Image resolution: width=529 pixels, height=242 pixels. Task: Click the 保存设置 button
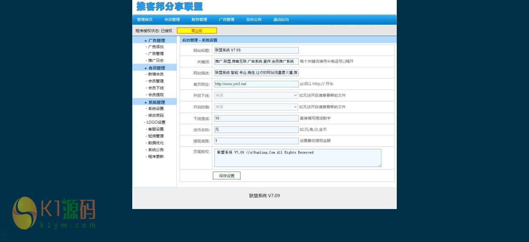(226, 176)
